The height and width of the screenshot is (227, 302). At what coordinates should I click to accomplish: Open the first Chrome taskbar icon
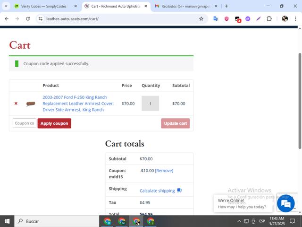(x=107, y=221)
